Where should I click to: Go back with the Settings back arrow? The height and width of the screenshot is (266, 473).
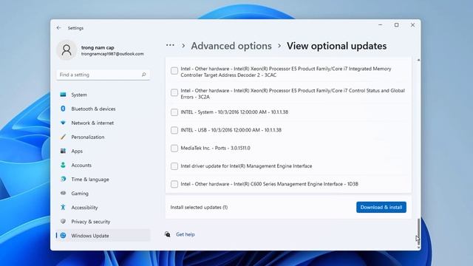pos(59,28)
